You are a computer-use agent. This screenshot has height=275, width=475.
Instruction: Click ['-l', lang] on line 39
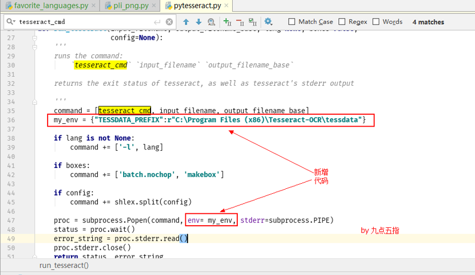point(139,147)
